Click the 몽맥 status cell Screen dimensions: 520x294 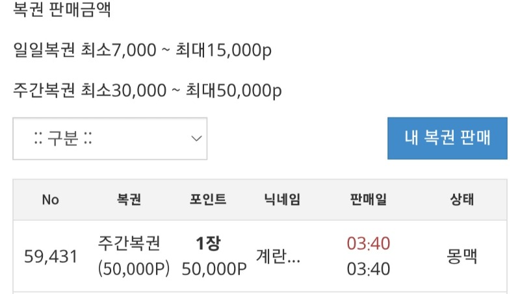[x=462, y=256]
